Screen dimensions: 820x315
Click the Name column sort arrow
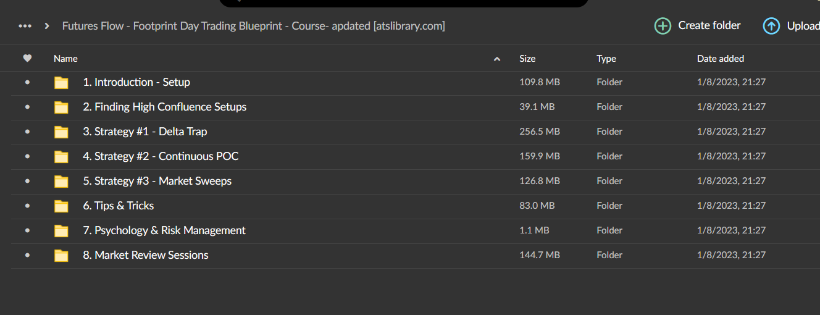click(497, 59)
